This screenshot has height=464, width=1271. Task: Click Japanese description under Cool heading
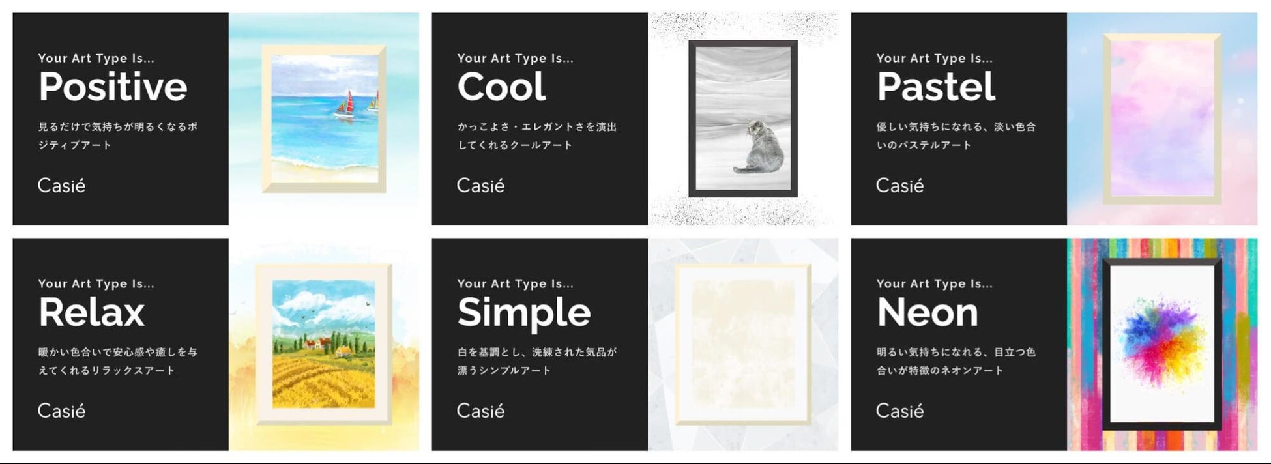tap(537, 136)
